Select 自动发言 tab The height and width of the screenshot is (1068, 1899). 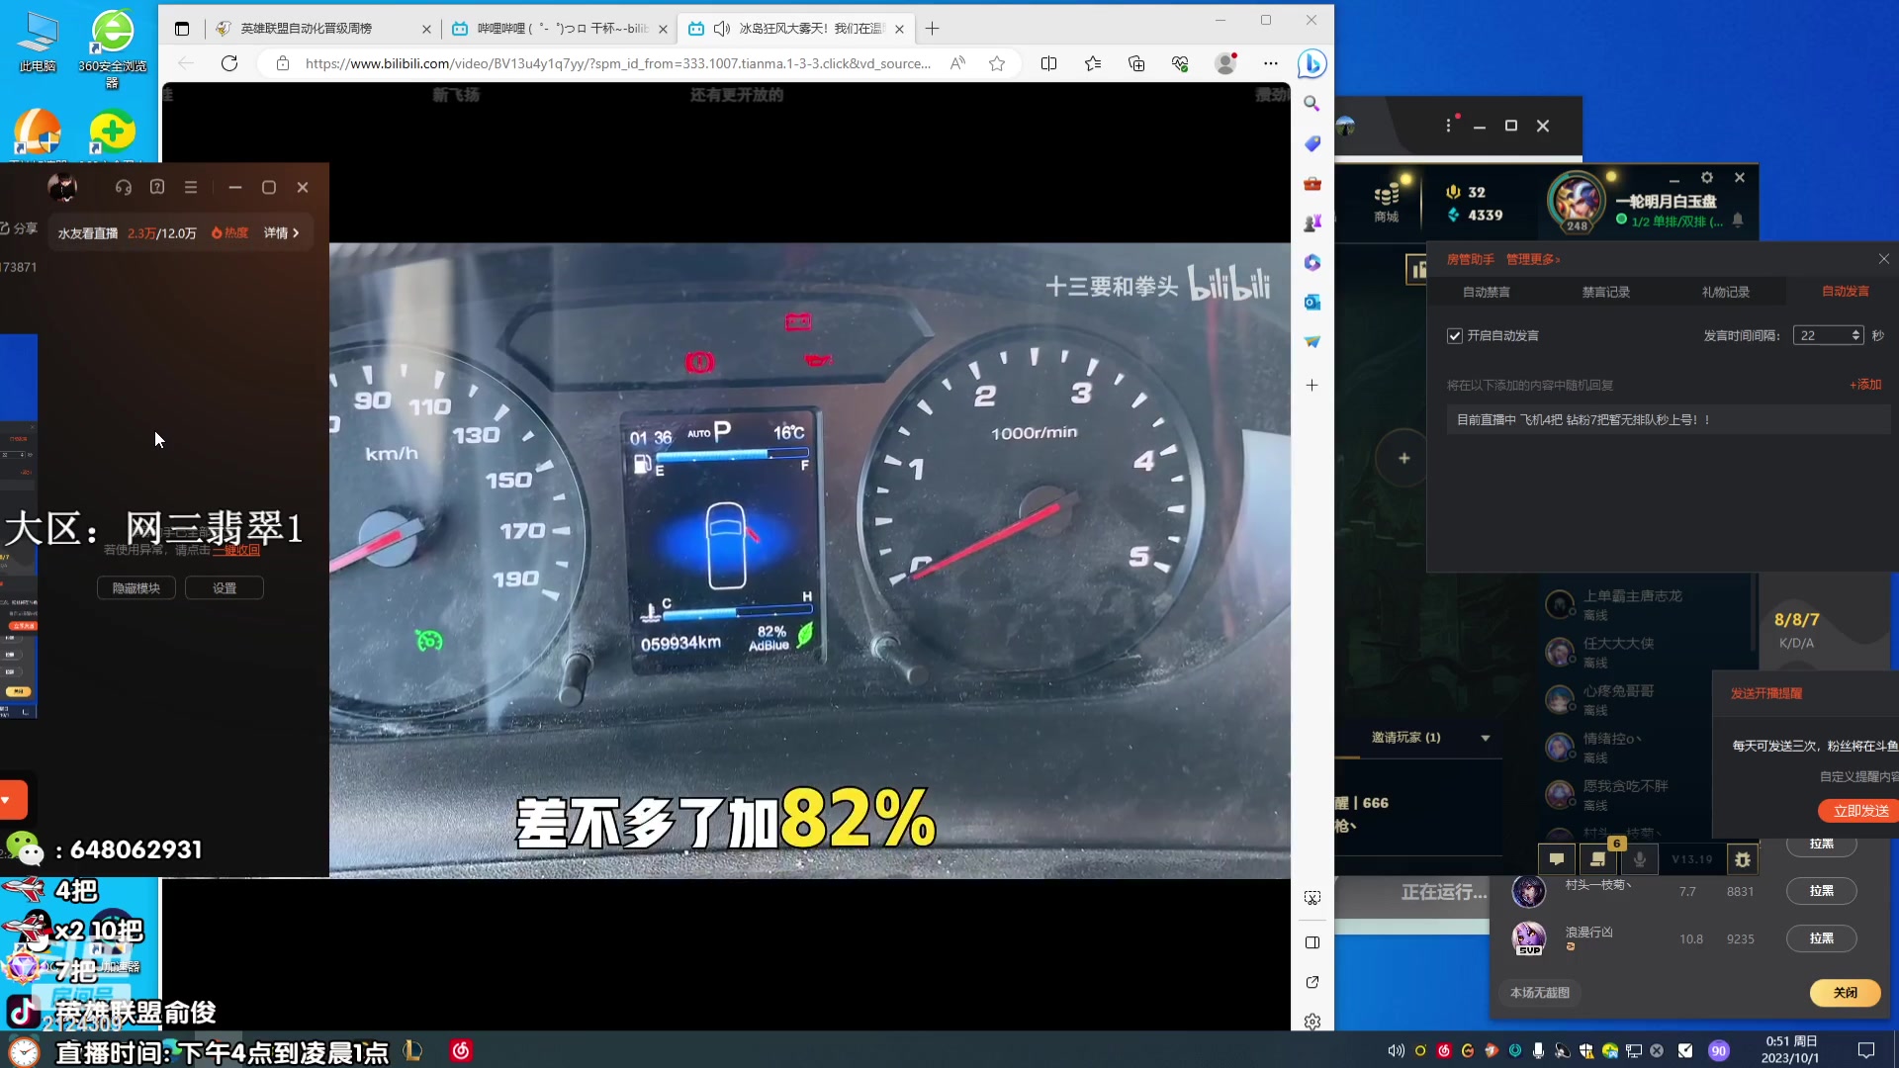point(1845,291)
